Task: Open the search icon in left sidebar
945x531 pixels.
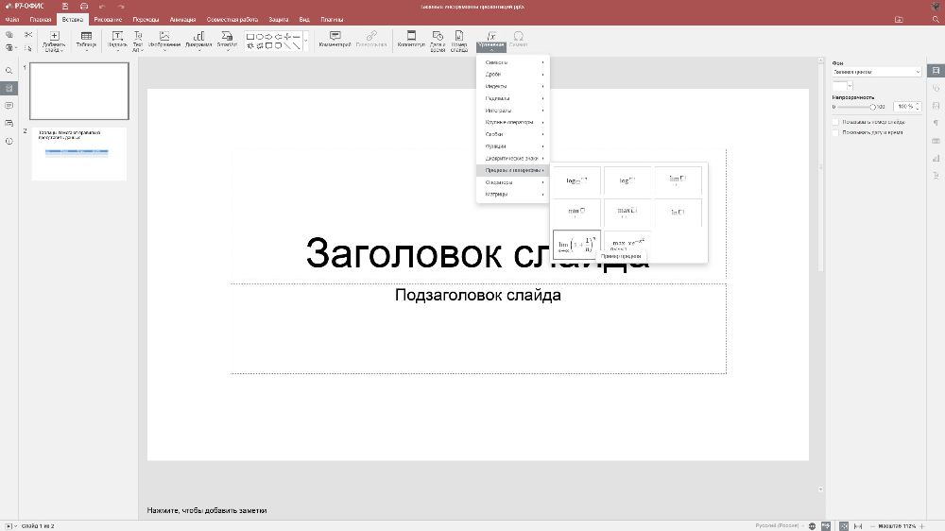Action: coord(9,71)
